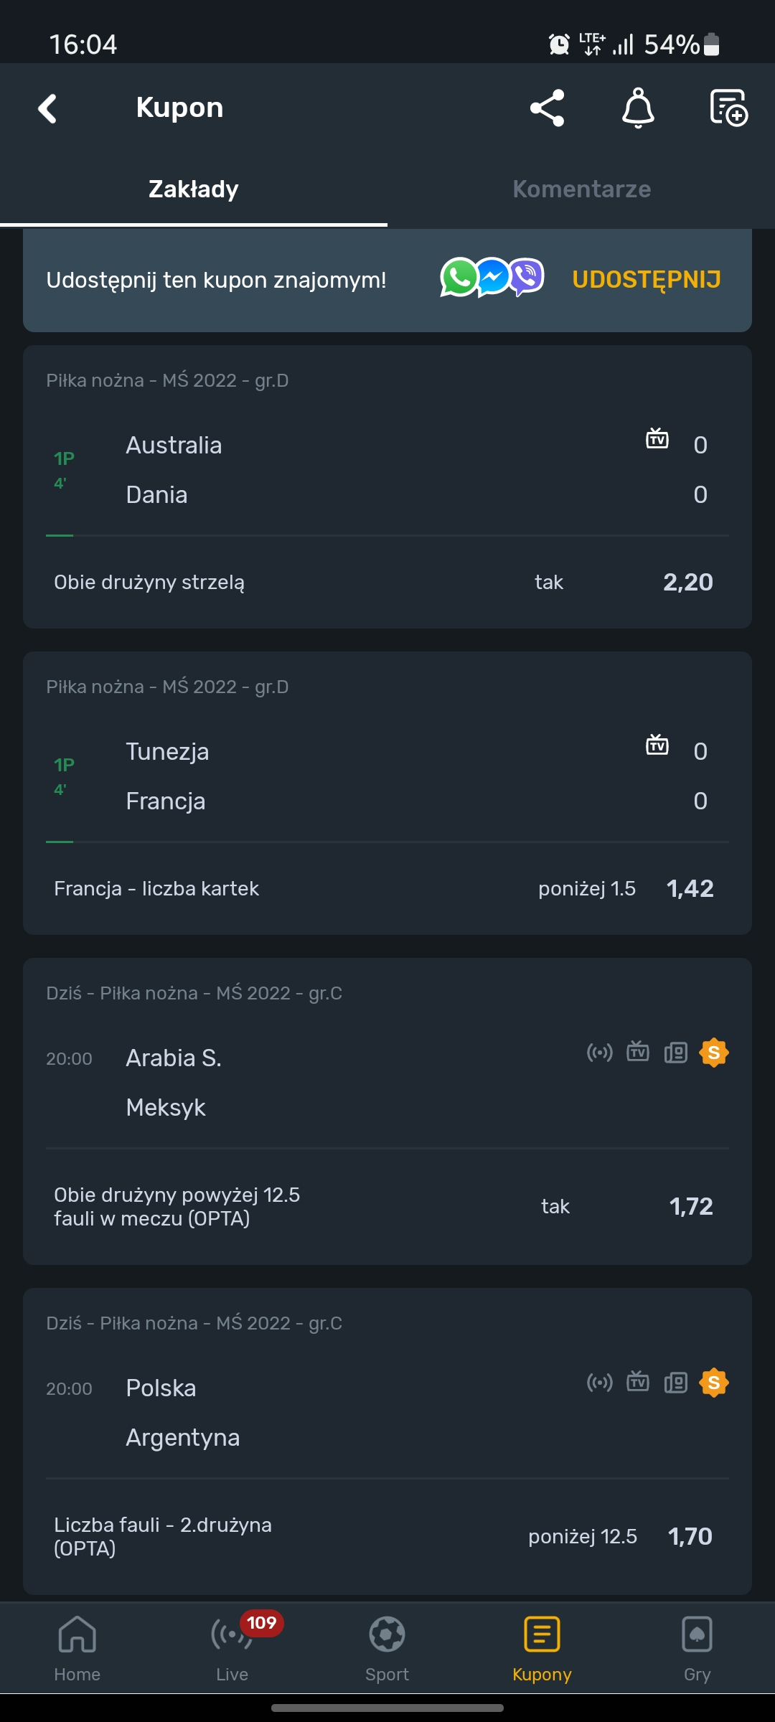This screenshot has width=775, height=1722.
Task: Tap the share icon in top bar
Action: 547,108
